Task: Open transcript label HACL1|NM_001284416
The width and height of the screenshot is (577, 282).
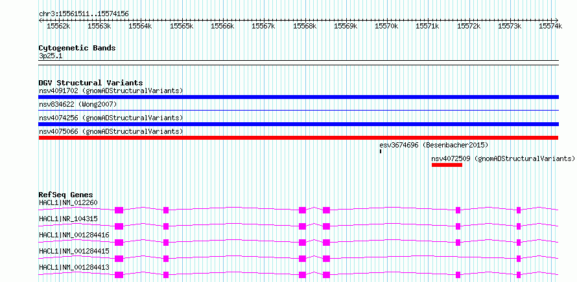Action: [x=74, y=235]
